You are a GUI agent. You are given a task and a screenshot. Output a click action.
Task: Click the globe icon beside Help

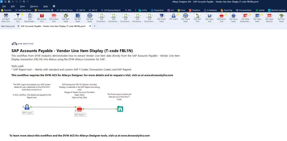coord(54,6)
